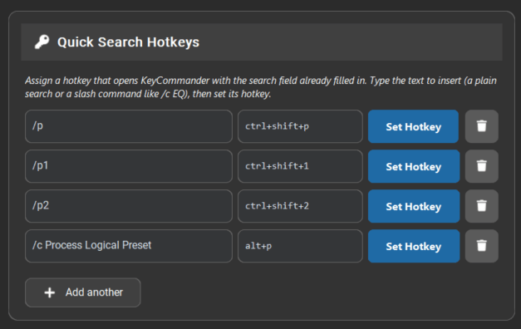Delete the /p2 hotkey row
Image resolution: width=521 pixels, height=329 pixels.
(481, 206)
